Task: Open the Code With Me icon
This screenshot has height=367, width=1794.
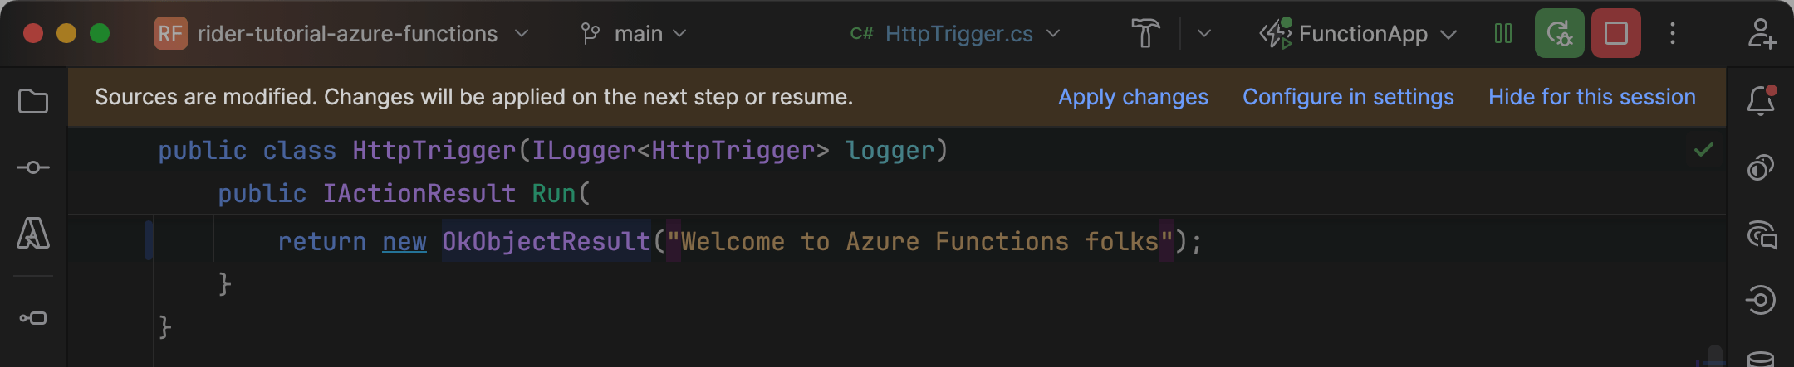Action: [1761, 34]
